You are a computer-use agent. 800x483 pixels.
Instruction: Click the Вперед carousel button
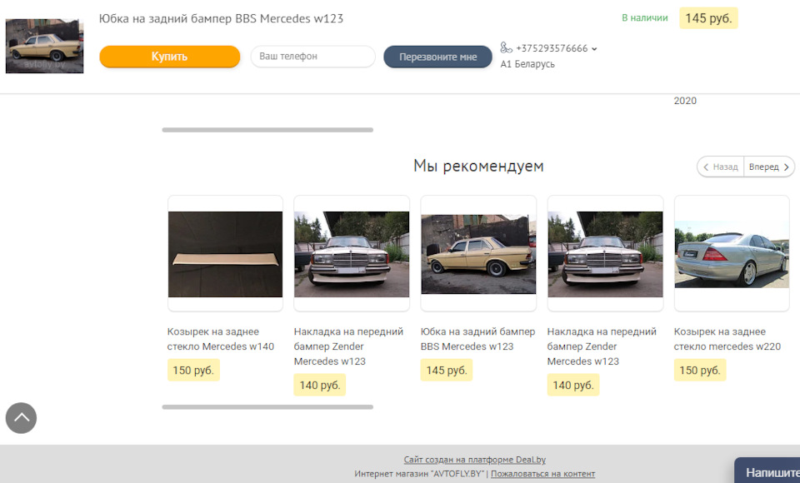pyautogui.click(x=769, y=167)
